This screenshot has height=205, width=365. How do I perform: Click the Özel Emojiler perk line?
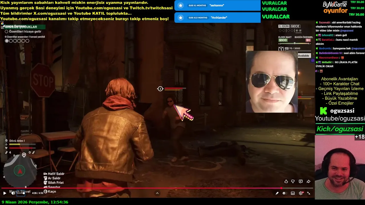tap(340, 103)
